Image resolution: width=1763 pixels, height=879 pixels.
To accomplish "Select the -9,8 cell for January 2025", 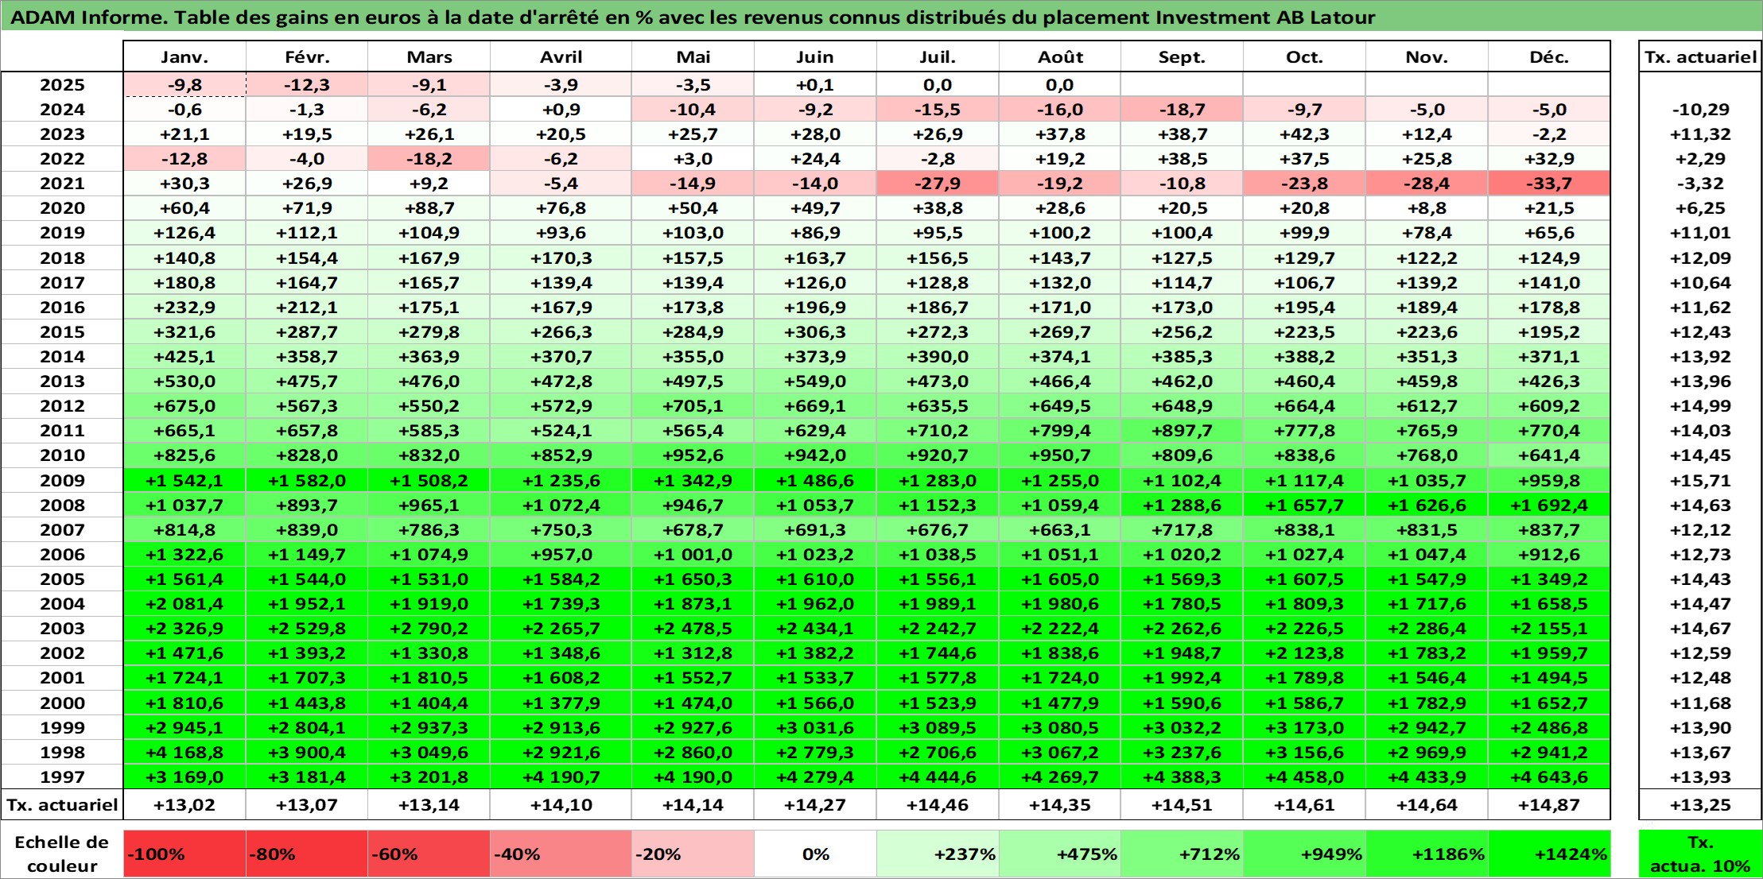I will [x=184, y=85].
